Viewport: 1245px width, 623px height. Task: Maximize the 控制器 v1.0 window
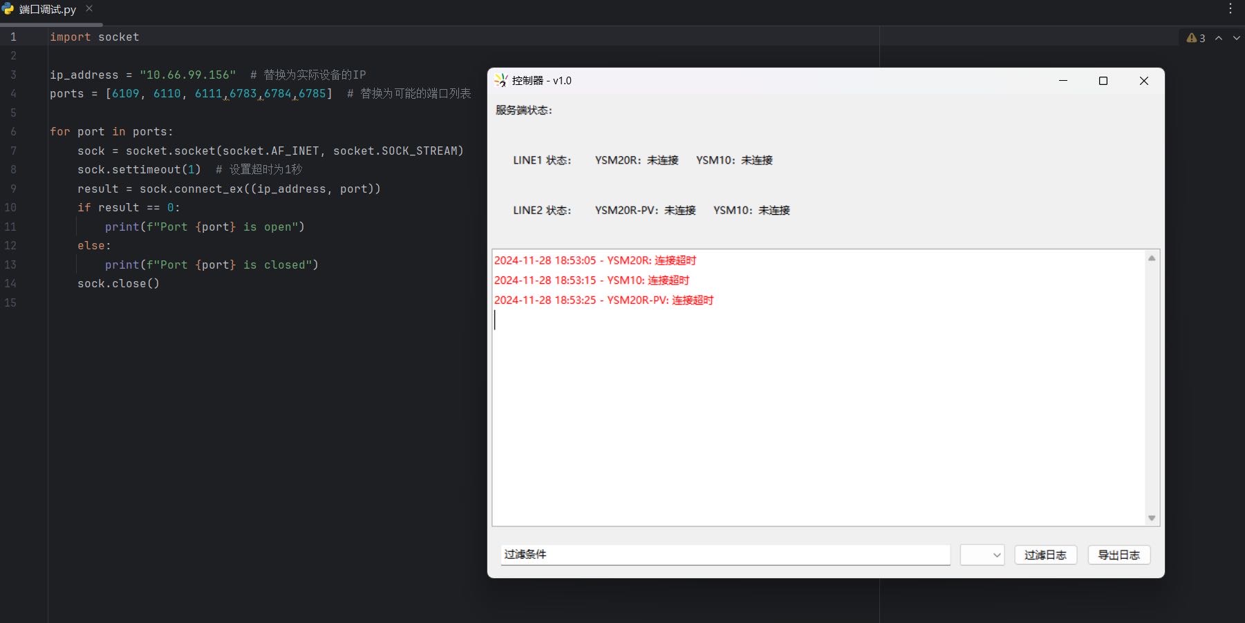(x=1103, y=81)
